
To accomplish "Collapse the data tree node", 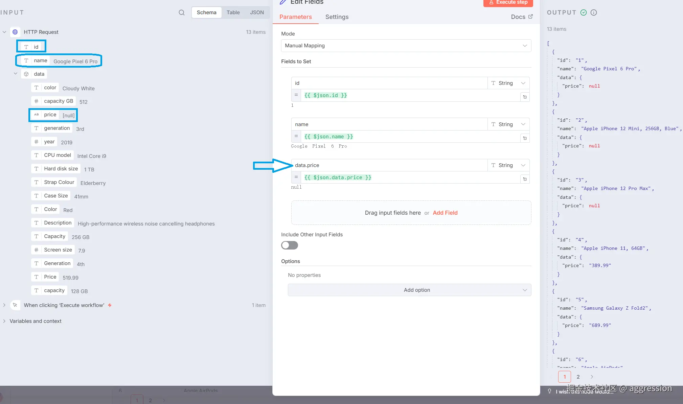I will pyautogui.click(x=16, y=74).
